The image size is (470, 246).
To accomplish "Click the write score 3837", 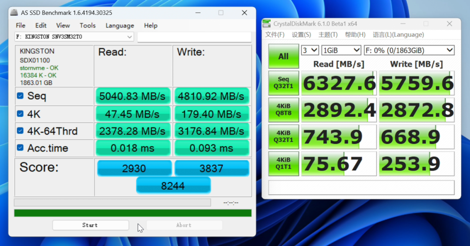I will point(212,168).
